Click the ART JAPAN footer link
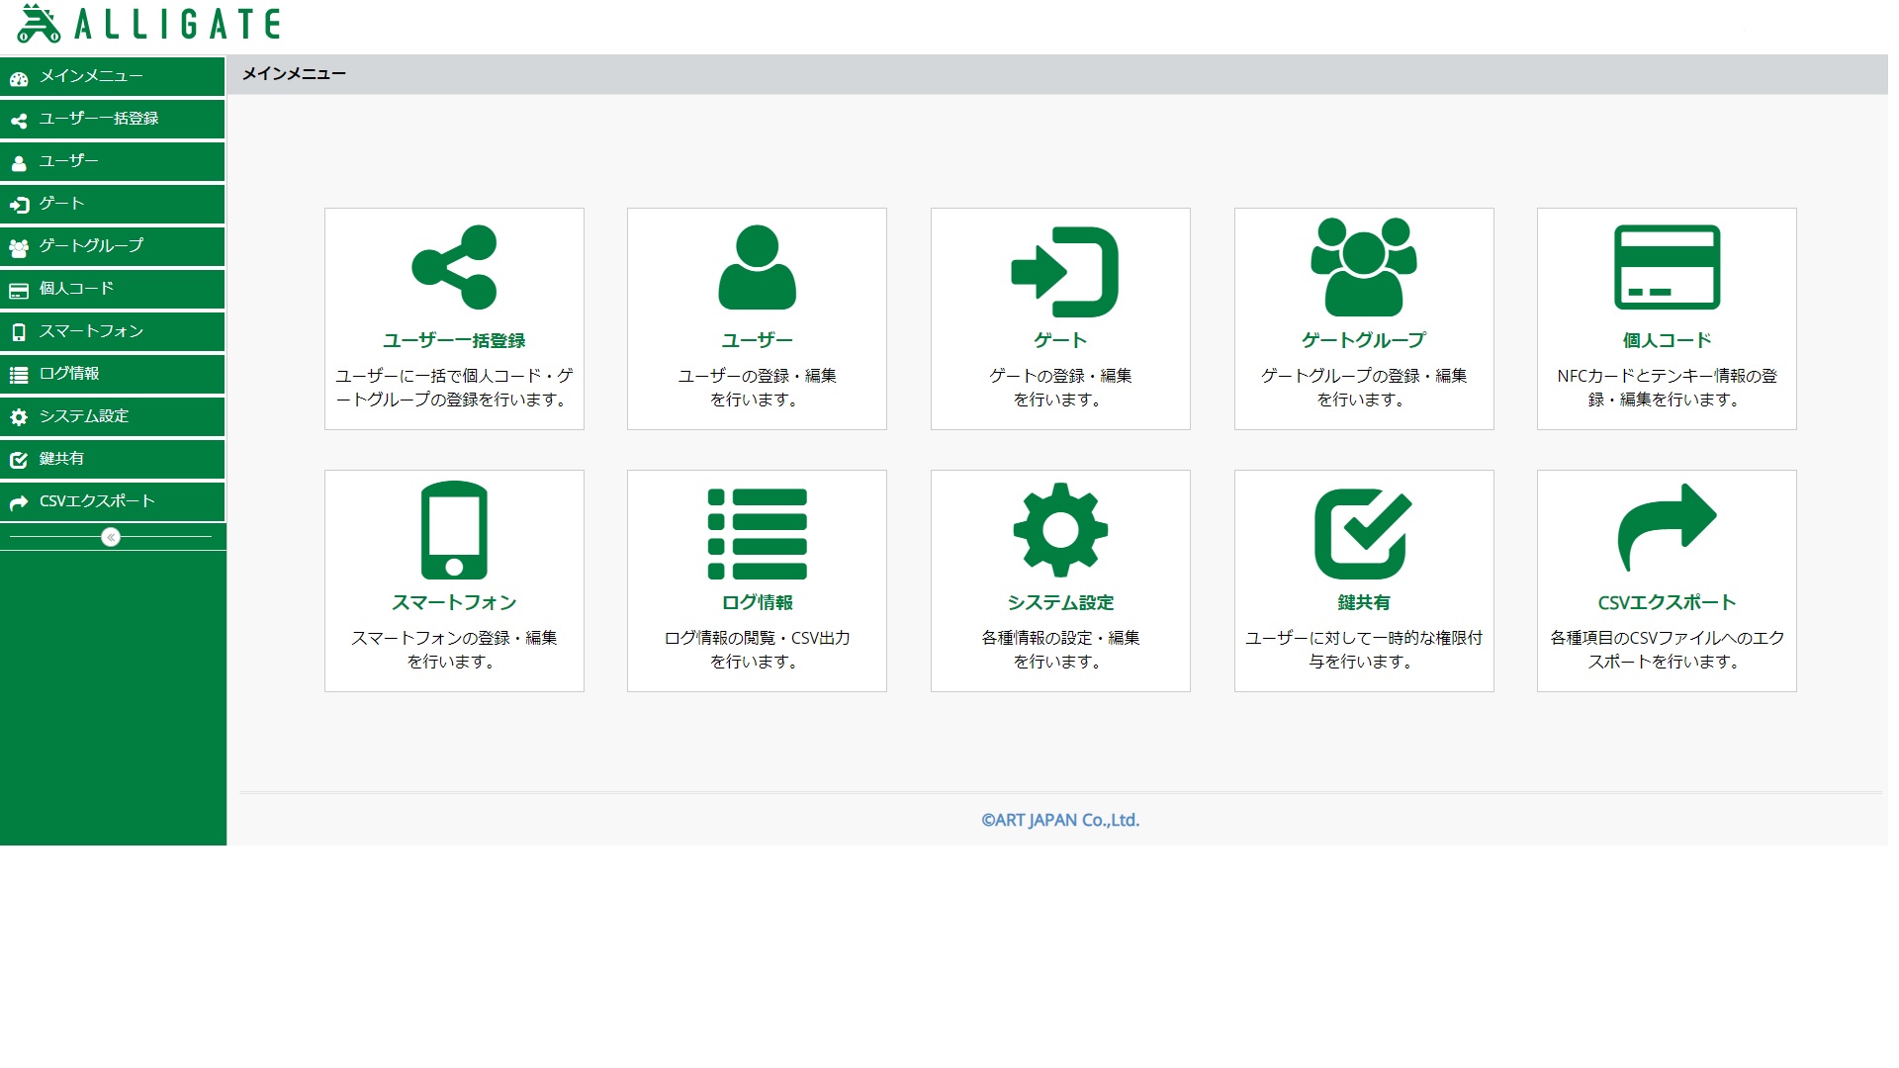 coord(1059,819)
